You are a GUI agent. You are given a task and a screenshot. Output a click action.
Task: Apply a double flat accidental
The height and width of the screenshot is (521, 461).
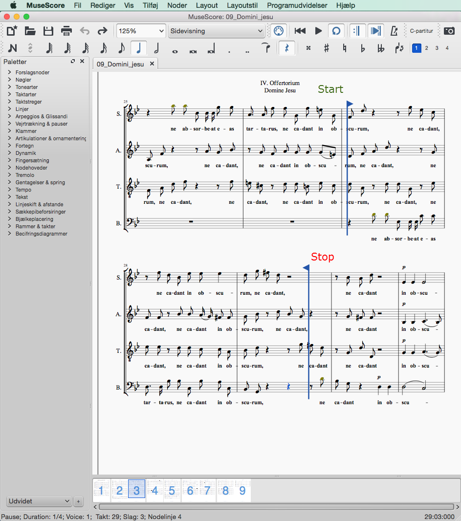tap(381, 48)
